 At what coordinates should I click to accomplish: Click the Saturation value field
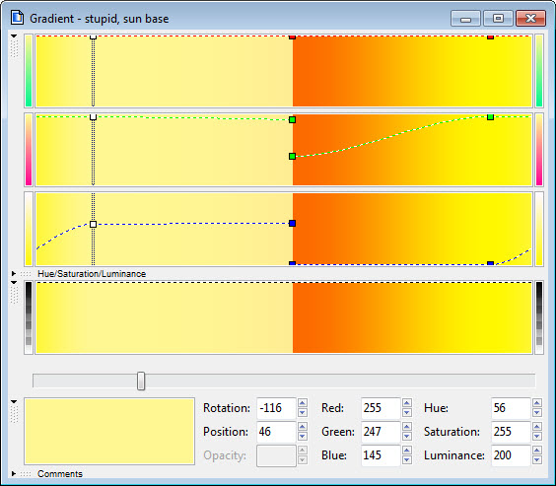511,432
